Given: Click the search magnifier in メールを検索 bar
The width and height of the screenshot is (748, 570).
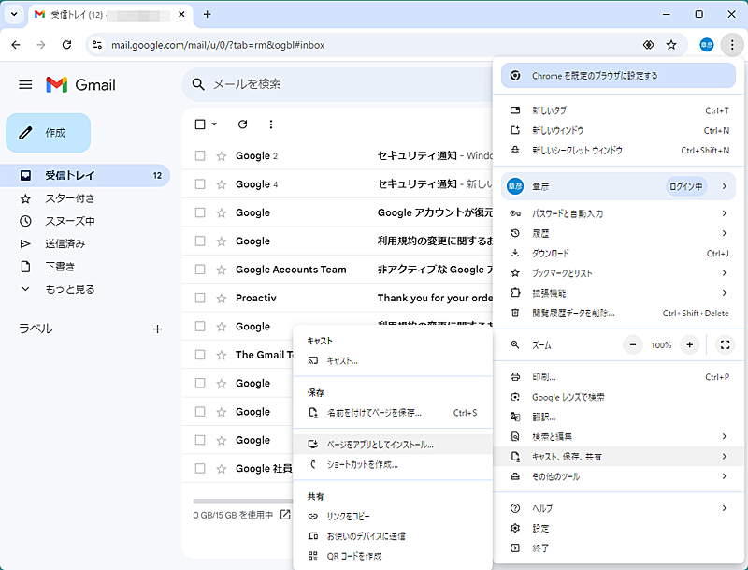Looking at the screenshot, I should (x=196, y=84).
